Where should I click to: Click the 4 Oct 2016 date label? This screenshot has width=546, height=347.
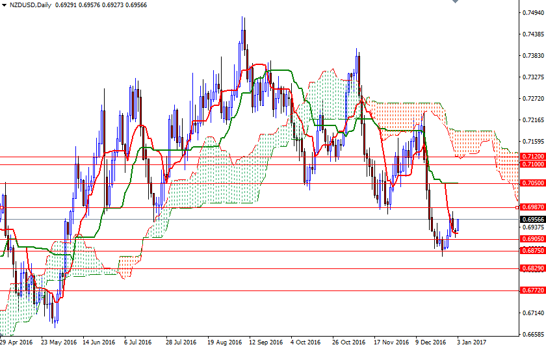click(305, 342)
